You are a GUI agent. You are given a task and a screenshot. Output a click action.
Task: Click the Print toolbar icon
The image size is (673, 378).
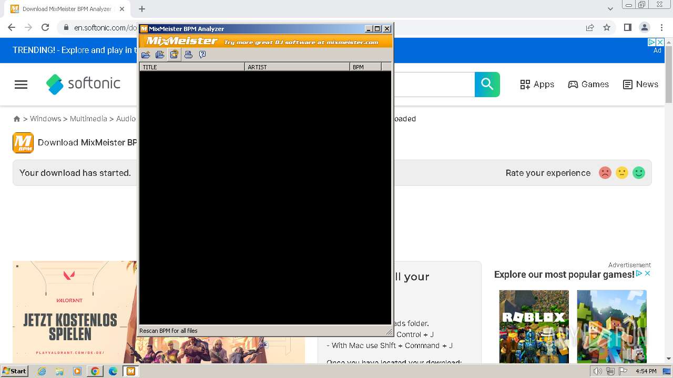tap(188, 55)
